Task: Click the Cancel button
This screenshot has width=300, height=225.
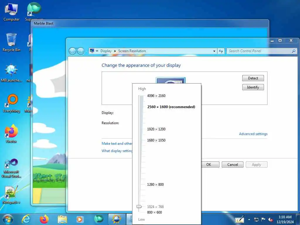Action: point(232,165)
